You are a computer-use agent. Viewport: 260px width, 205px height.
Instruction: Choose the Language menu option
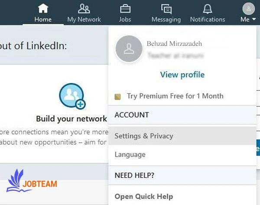point(130,154)
